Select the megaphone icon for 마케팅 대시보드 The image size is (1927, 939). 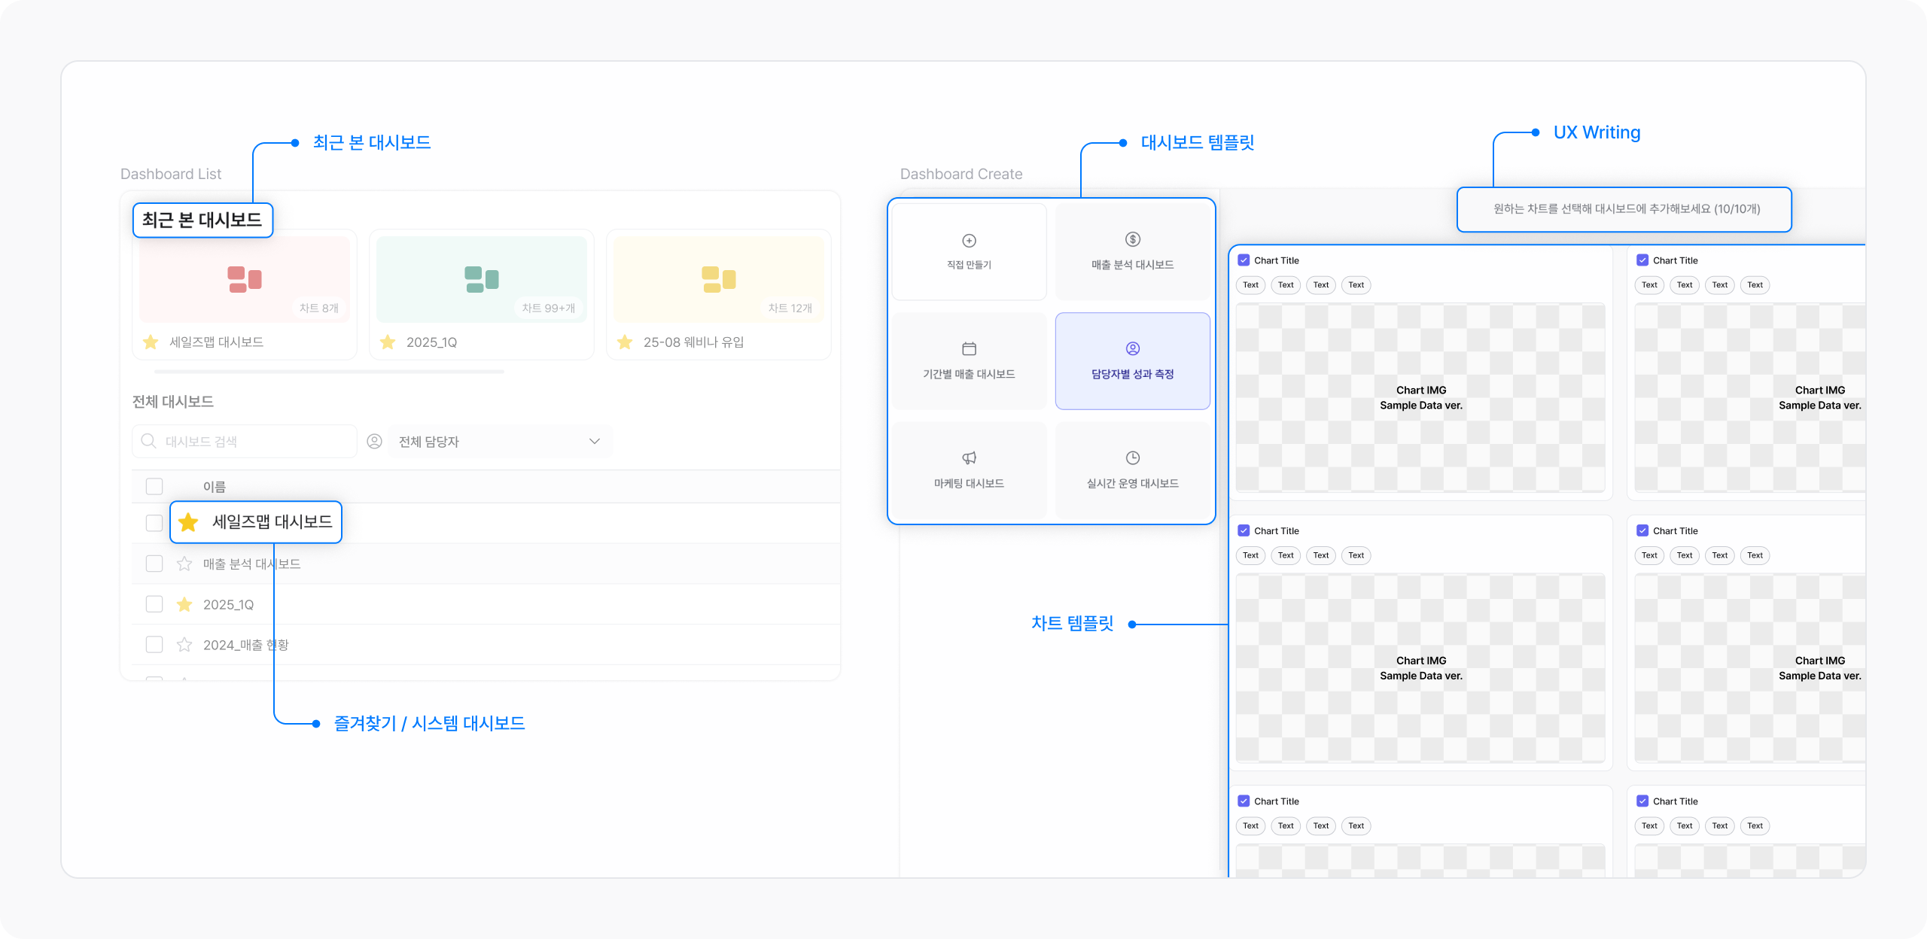(969, 458)
